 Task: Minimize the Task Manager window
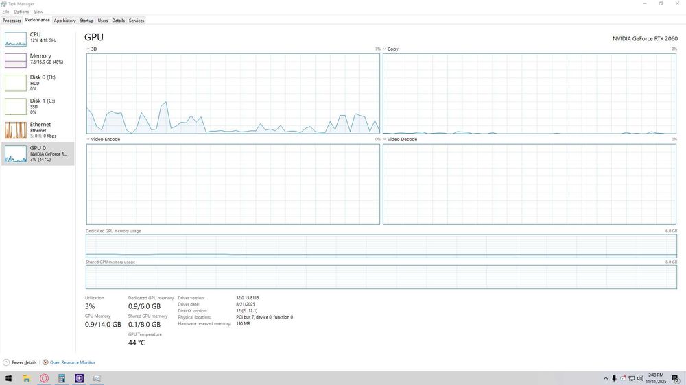(644, 4)
